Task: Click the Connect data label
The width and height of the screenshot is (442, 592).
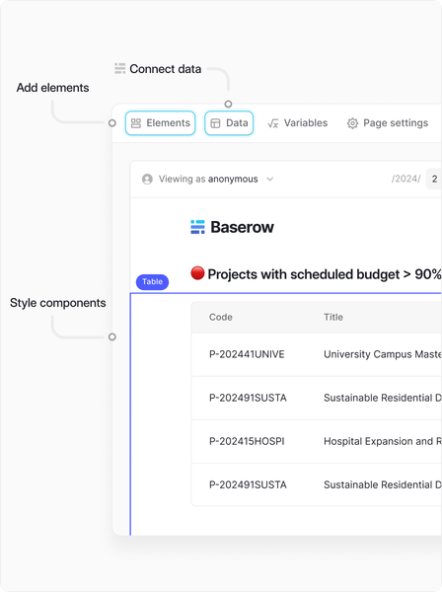Action: point(166,69)
